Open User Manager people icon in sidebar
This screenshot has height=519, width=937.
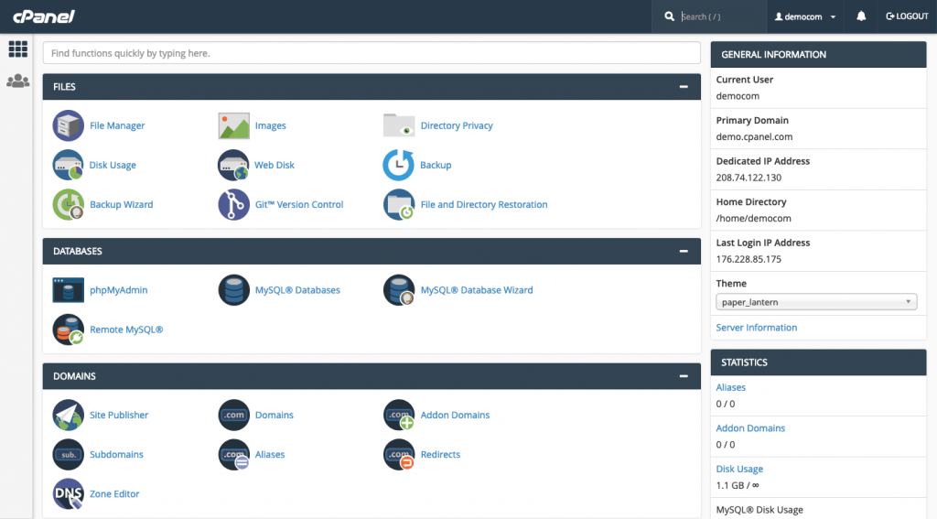point(18,81)
